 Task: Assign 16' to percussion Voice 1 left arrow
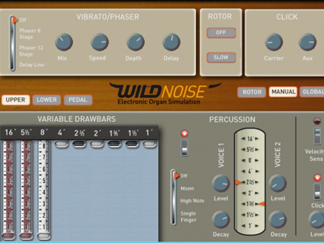click(x=243, y=139)
